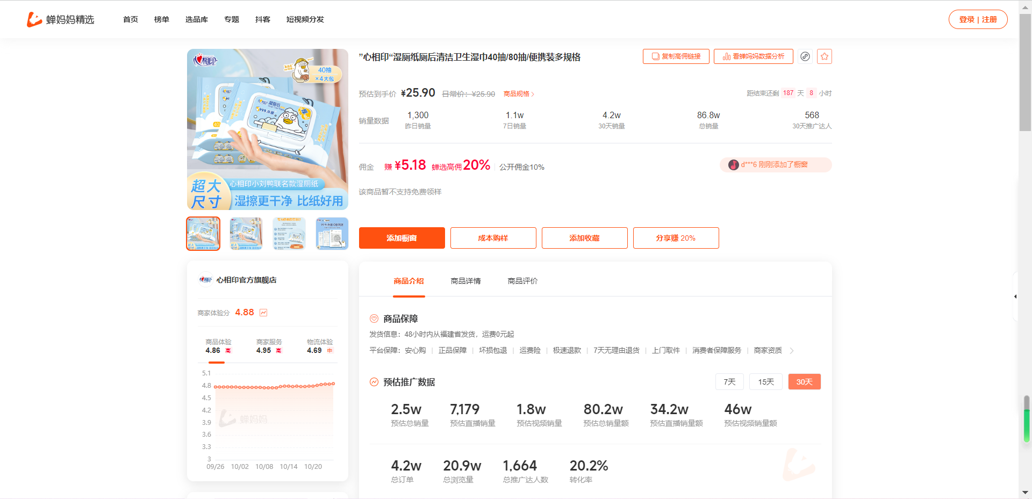The image size is (1032, 499).
Task: Open the 抖客 menu
Action: point(263,19)
